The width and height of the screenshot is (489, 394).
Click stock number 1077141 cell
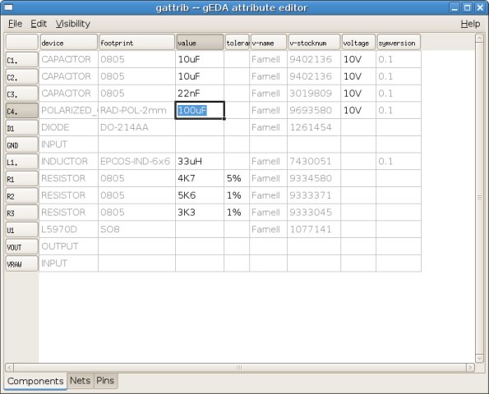click(314, 230)
